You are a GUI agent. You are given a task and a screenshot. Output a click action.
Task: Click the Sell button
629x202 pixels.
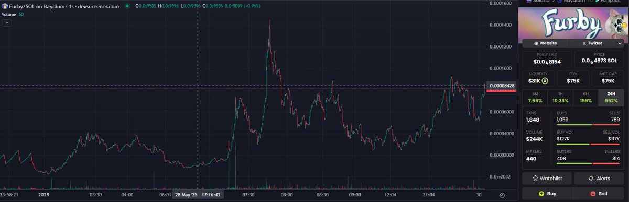(599, 194)
